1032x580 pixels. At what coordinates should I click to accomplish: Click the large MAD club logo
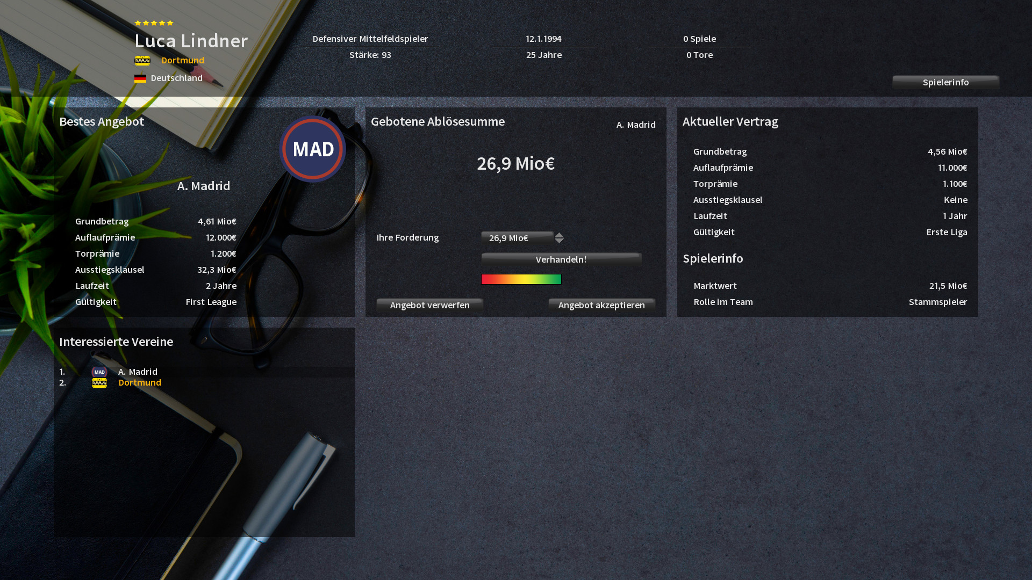point(312,149)
